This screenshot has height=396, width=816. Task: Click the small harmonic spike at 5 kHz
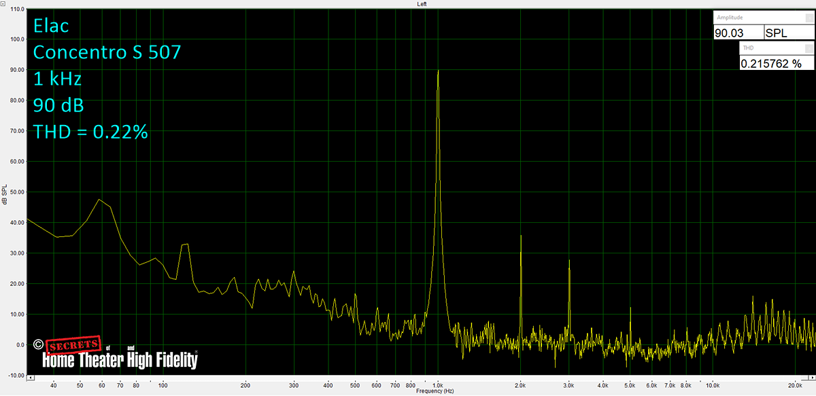(x=630, y=309)
